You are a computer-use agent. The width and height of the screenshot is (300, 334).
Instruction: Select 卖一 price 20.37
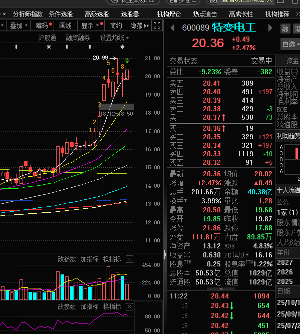(211, 117)
